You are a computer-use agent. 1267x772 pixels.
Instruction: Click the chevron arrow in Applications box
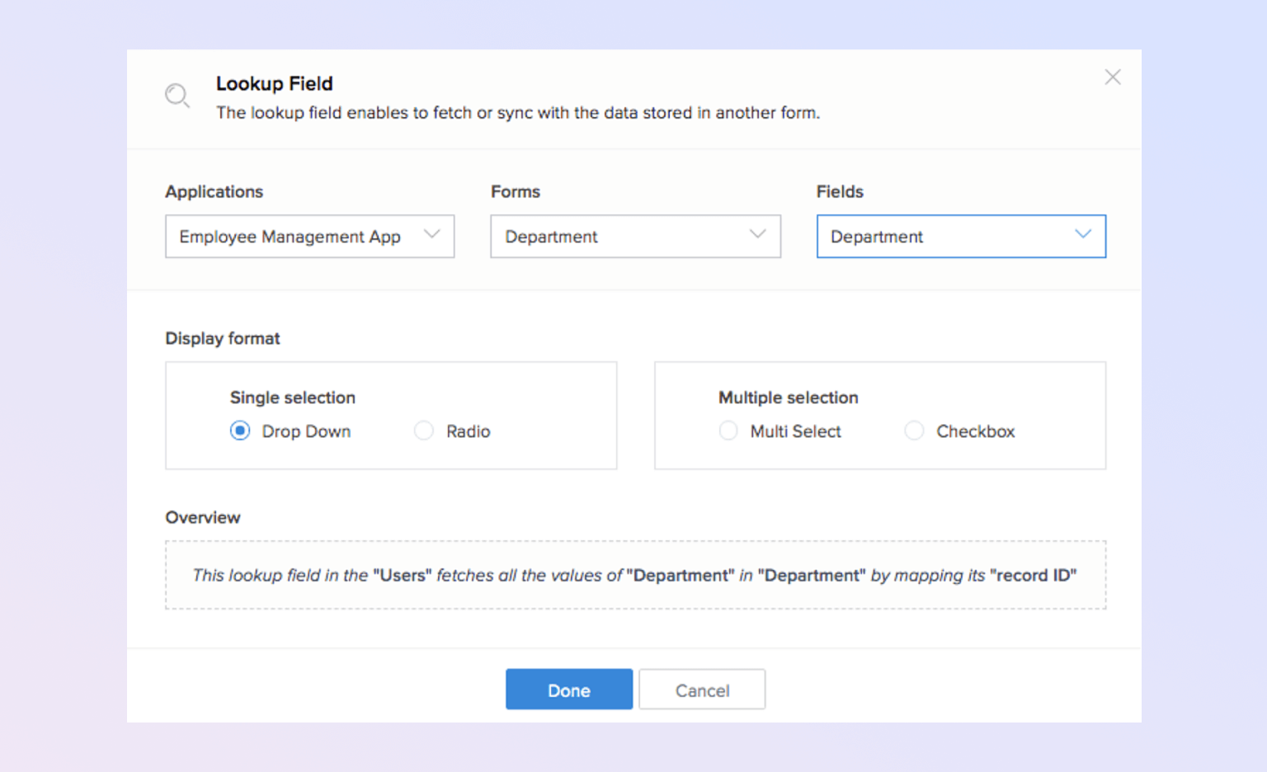431,235
